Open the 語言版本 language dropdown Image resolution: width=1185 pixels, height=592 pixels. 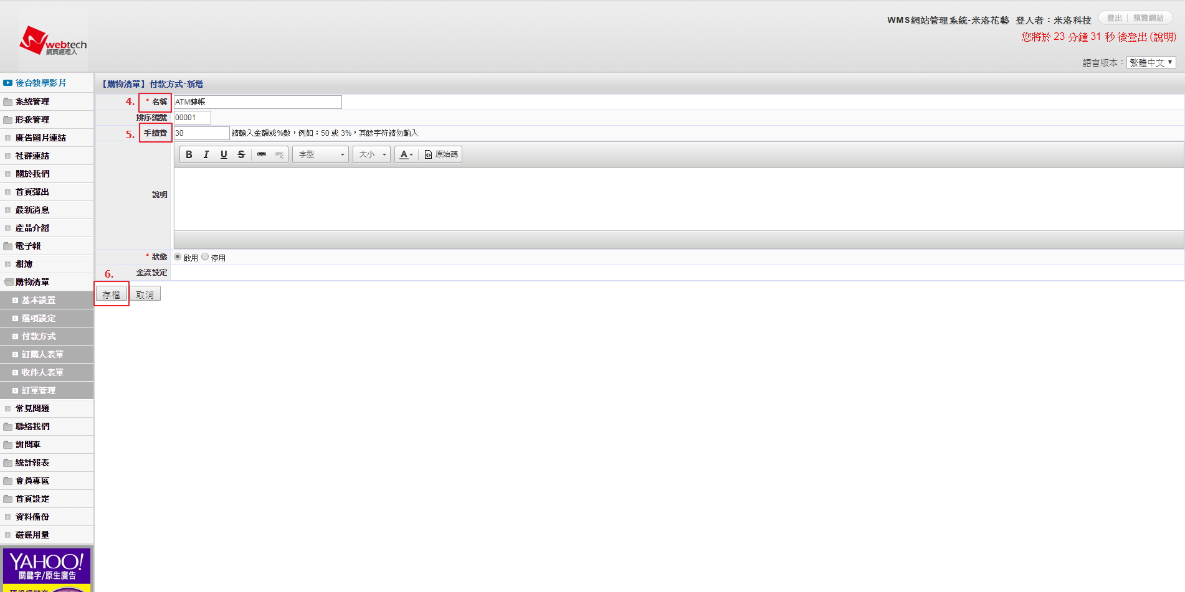pos(1151,62)
